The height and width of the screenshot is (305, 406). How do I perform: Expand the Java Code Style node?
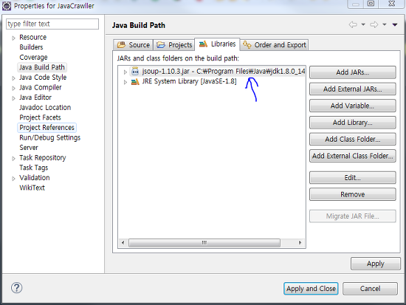coord(13,78)
